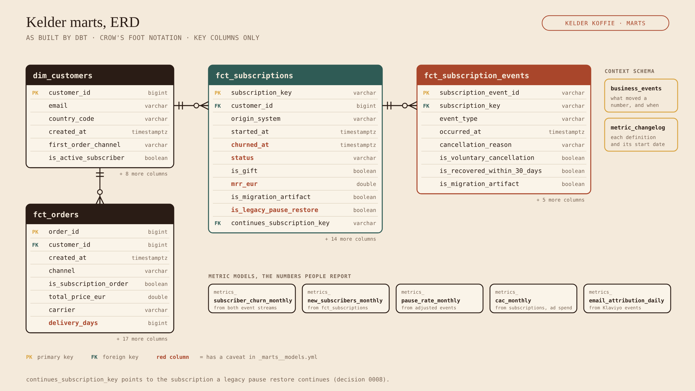Click the total_price_eur column
Image resolution: width=695 pixels, height=391 pixels.
click(x=100, y=297)
